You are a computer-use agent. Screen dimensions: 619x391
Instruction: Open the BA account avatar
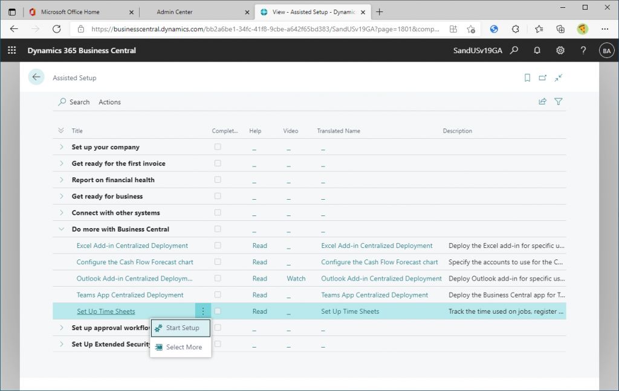(607, 51)
